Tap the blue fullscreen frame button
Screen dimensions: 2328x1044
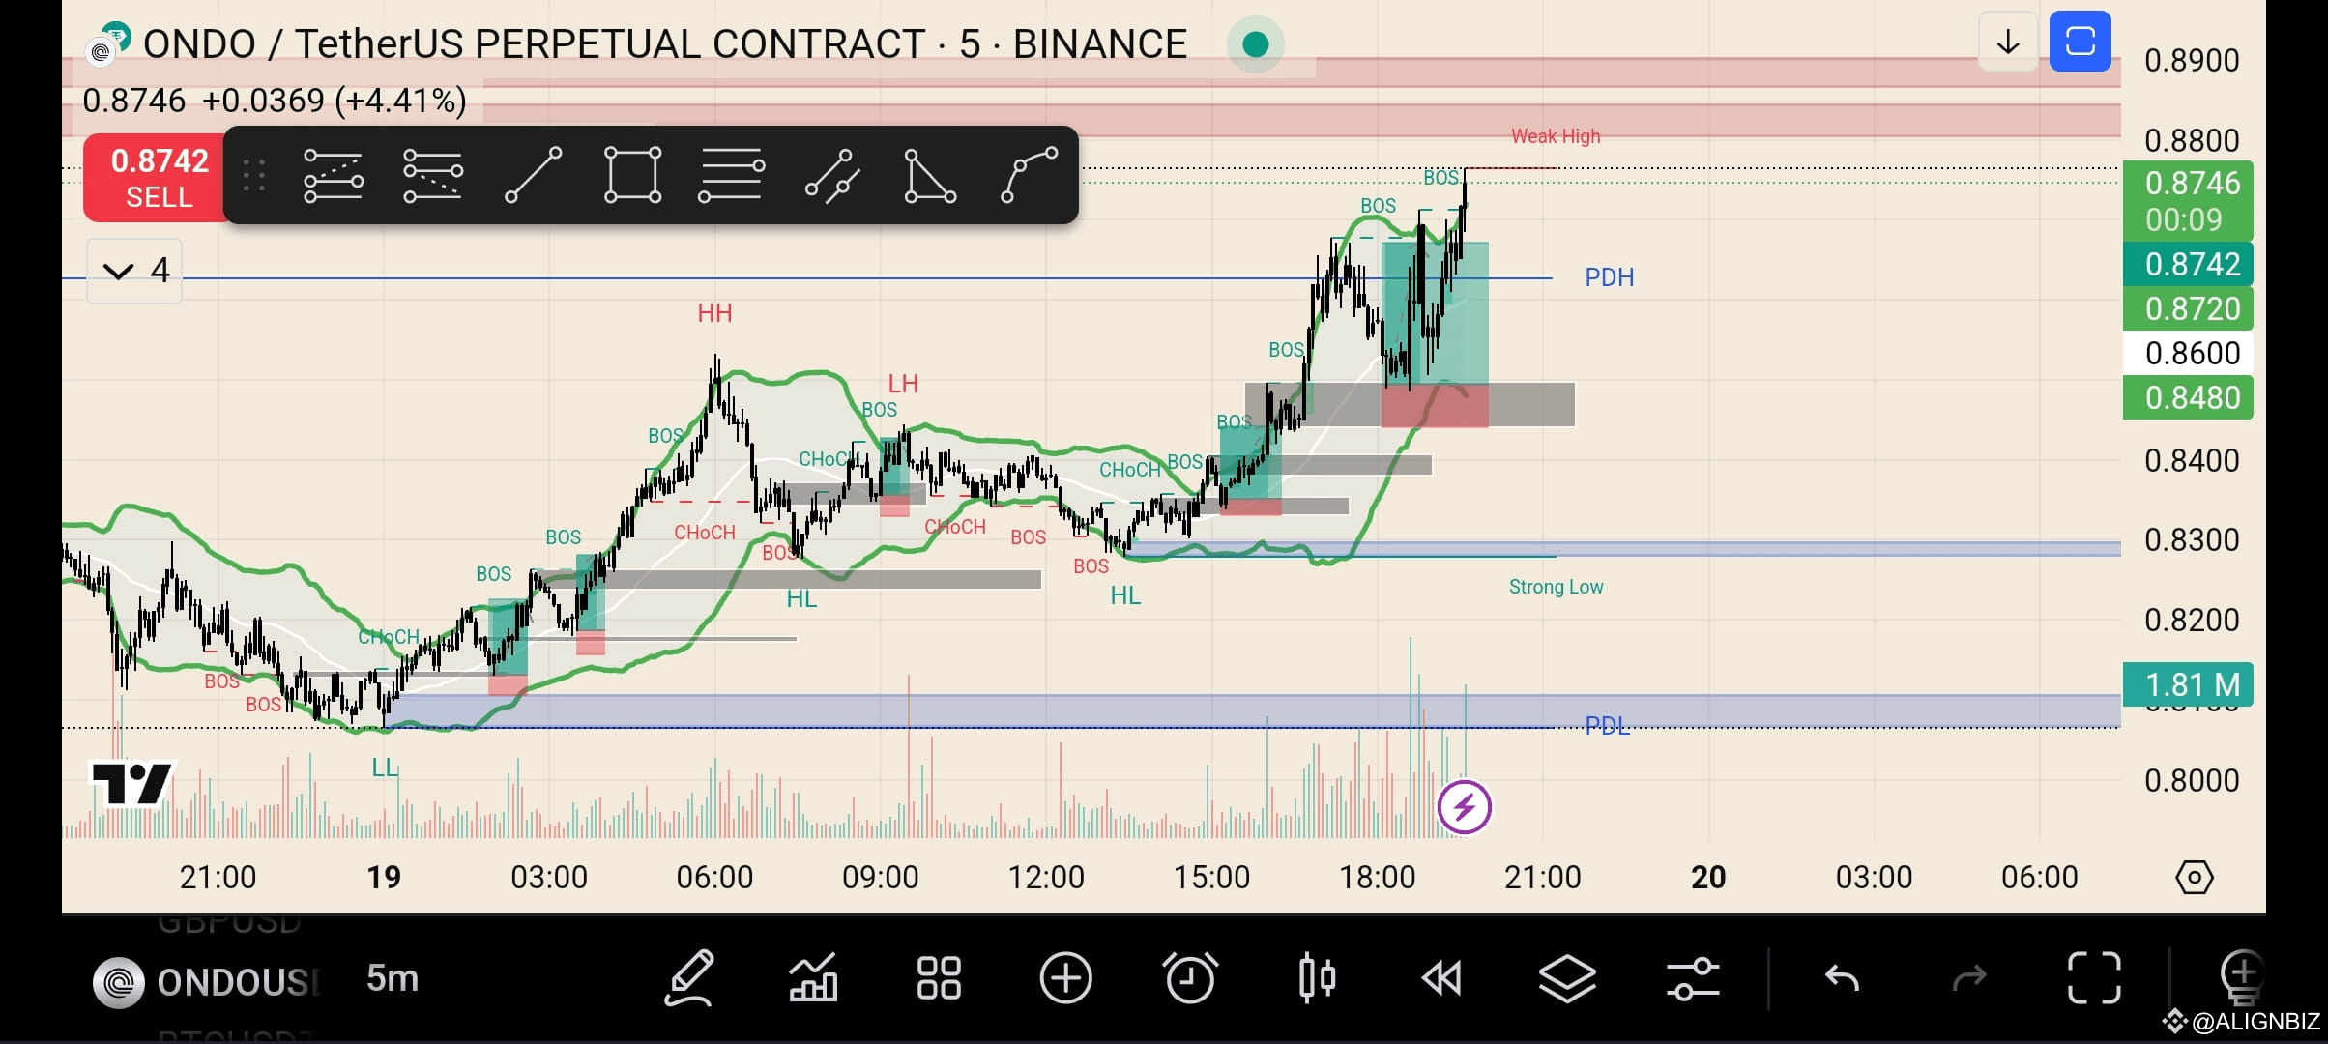pyautogui.click(x=2080, y=43)
